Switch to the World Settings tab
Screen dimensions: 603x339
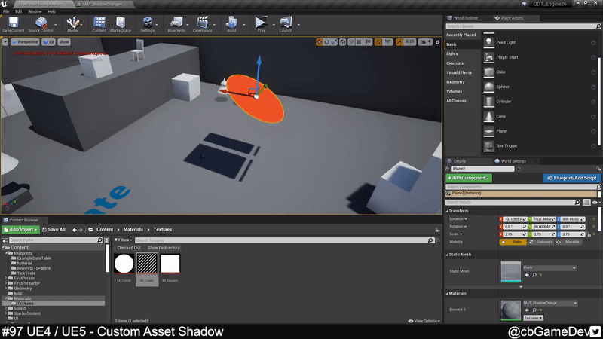coord(513,160)
